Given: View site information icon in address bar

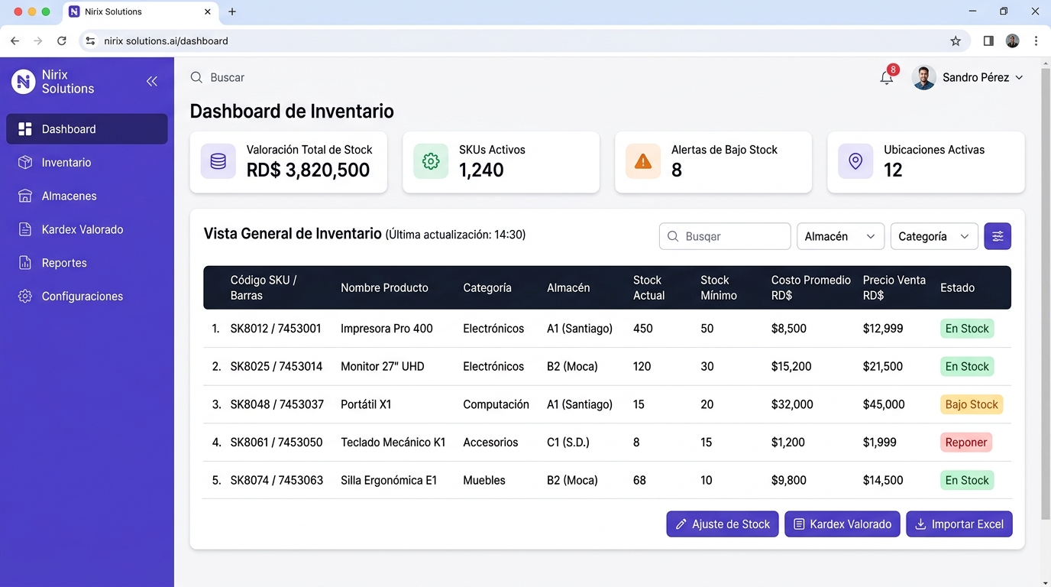Looking at the screenshot, I should tap(90, 41).
